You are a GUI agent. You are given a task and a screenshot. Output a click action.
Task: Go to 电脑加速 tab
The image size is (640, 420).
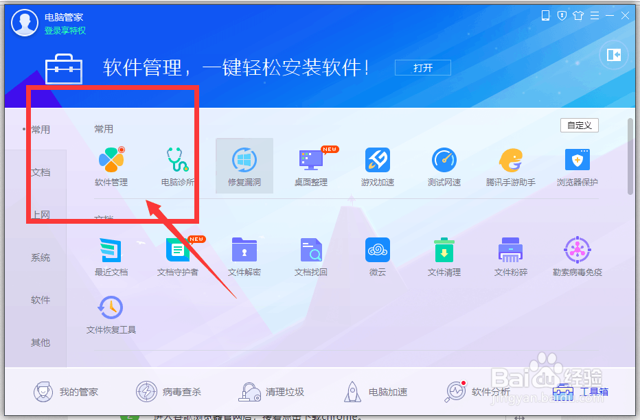pyautogui.click(x=375, y=392)
